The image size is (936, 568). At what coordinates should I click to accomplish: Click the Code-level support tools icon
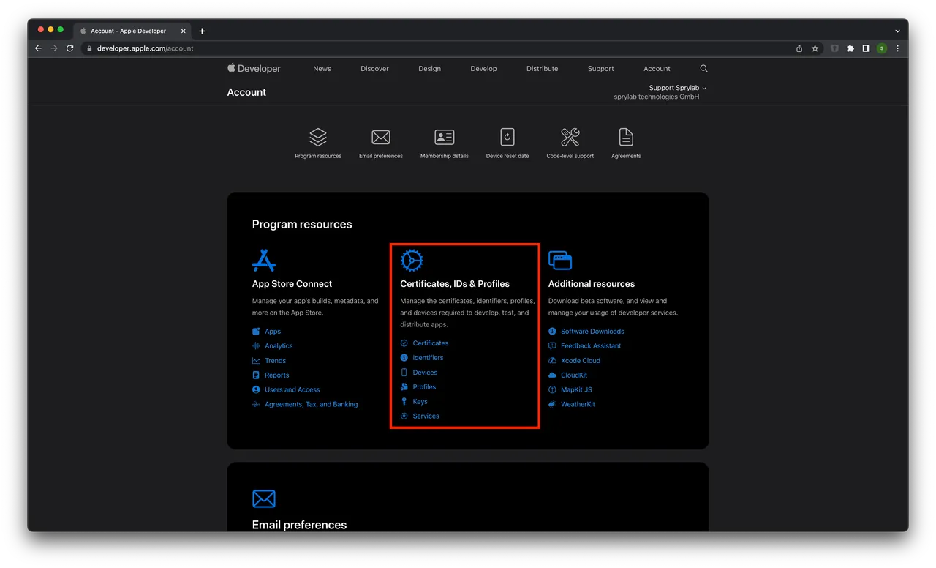(x=570, y=137)
